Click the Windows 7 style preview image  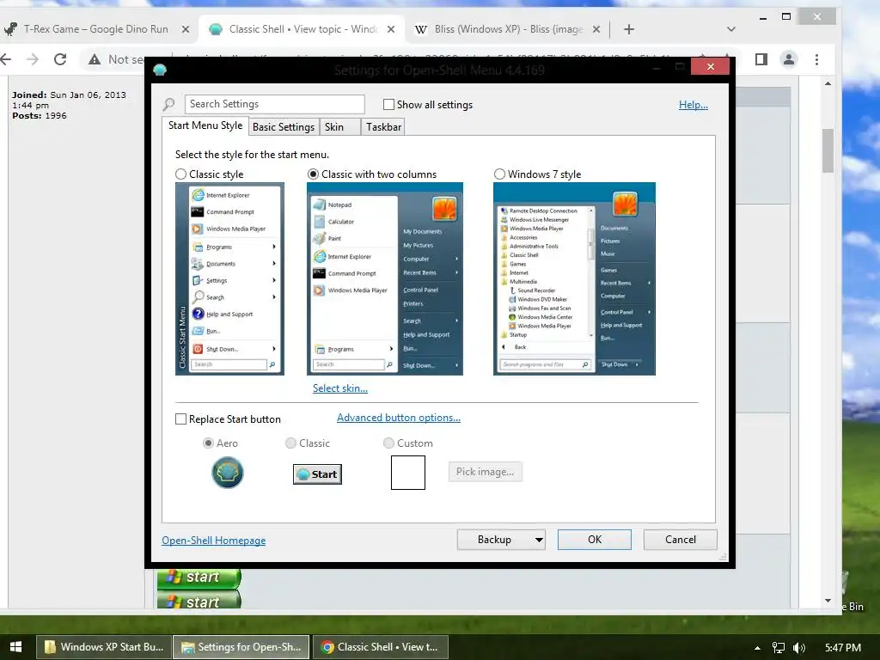[574, 279]
